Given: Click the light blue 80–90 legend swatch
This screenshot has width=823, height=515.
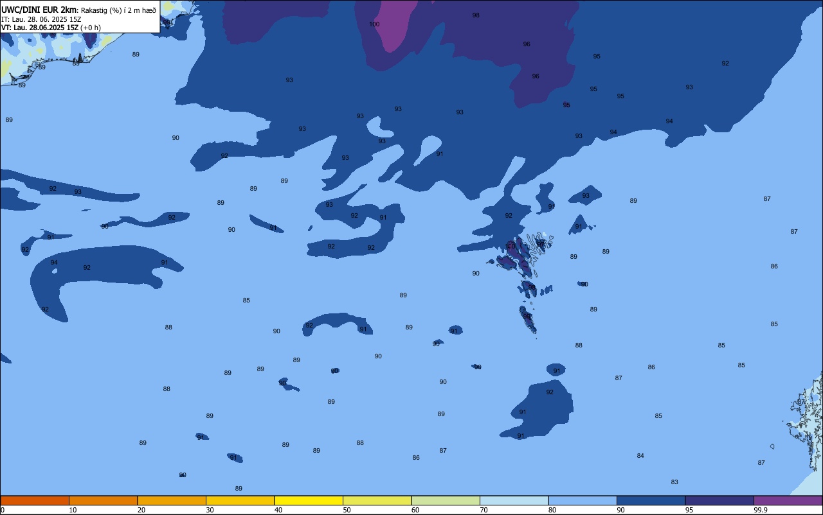Looking at the screenshot, I should [583, 500].
